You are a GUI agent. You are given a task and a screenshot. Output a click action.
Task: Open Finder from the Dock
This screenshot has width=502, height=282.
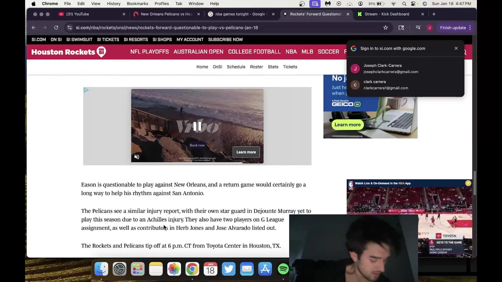(101, 269)
